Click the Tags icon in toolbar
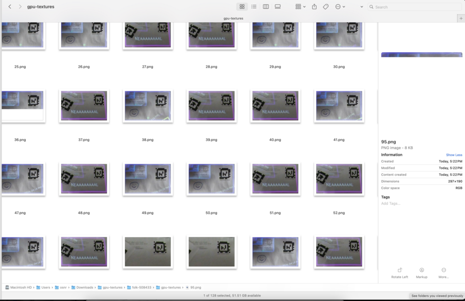This screenshot has width=465, height=301. pyautogui.click(x=326, y=7)
